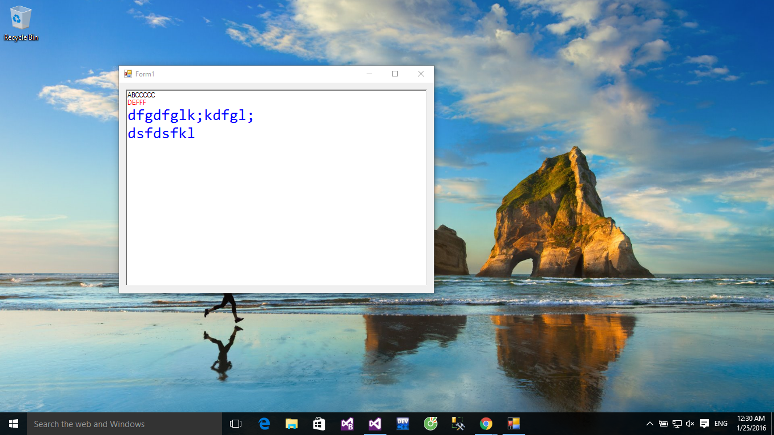Open network status icon in system tray

pyautogui.click(x=677, y=424)
